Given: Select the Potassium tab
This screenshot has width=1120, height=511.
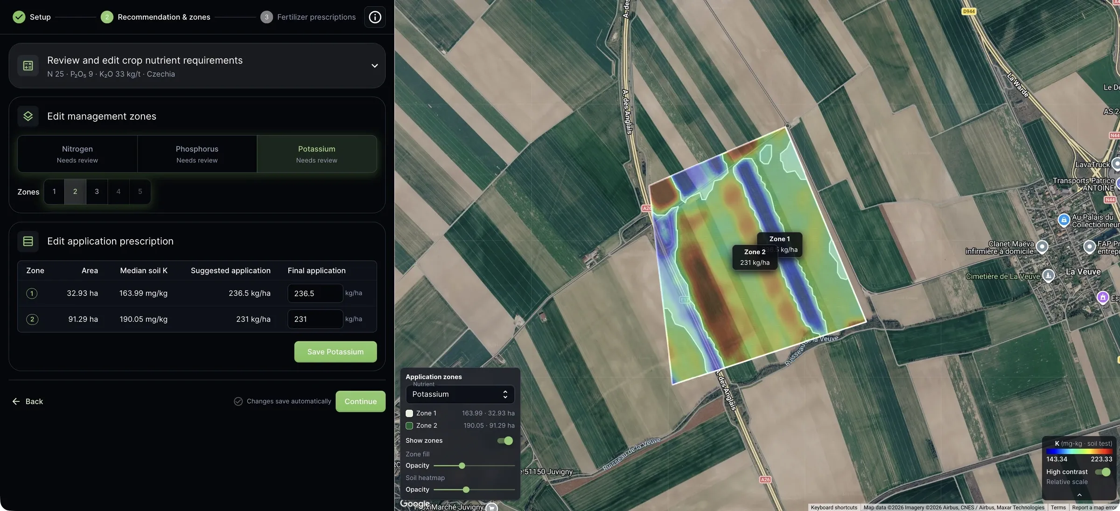Looking at the screenshot, I should (317, 154).
